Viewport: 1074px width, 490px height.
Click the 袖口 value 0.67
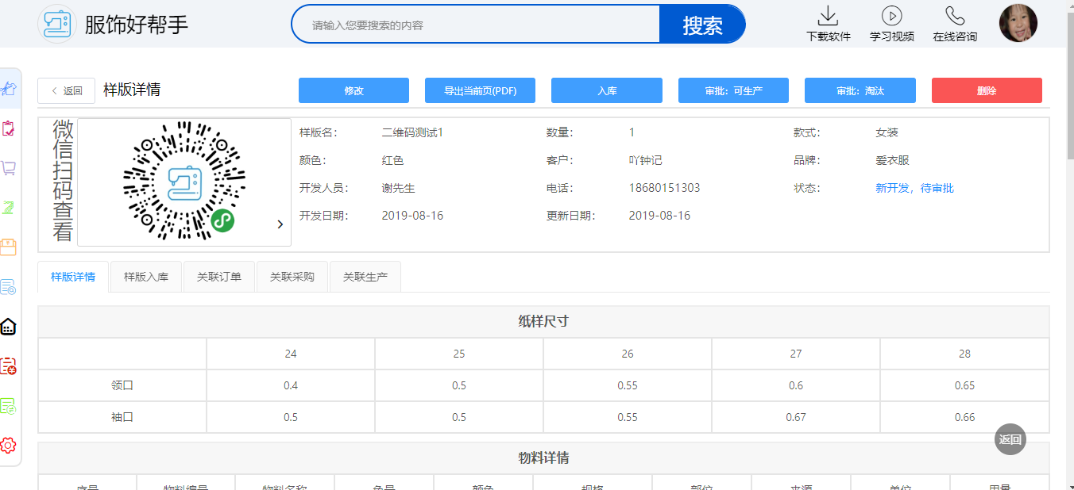coord(796,417)
